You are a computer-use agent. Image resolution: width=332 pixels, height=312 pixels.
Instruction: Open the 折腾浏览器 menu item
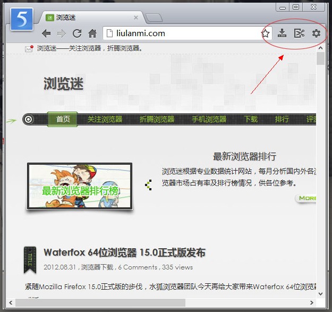tap(157, 119)
